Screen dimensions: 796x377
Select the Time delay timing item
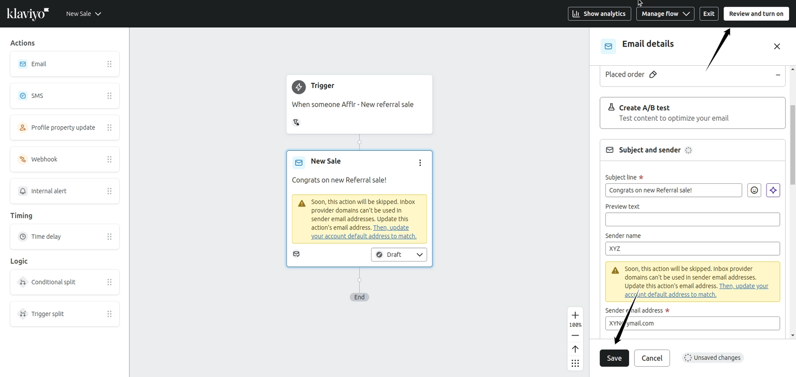tap(46, 237)
